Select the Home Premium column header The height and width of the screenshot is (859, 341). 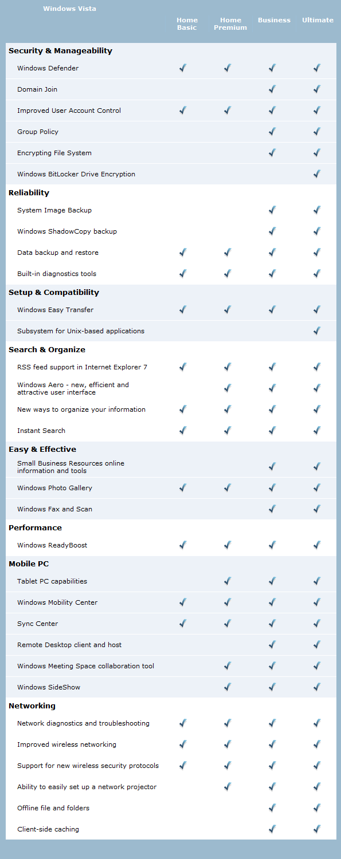click(230, 23)
